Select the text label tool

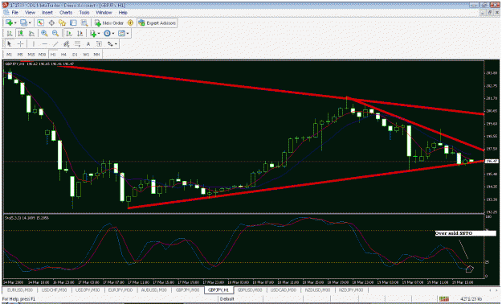point(99,43)
